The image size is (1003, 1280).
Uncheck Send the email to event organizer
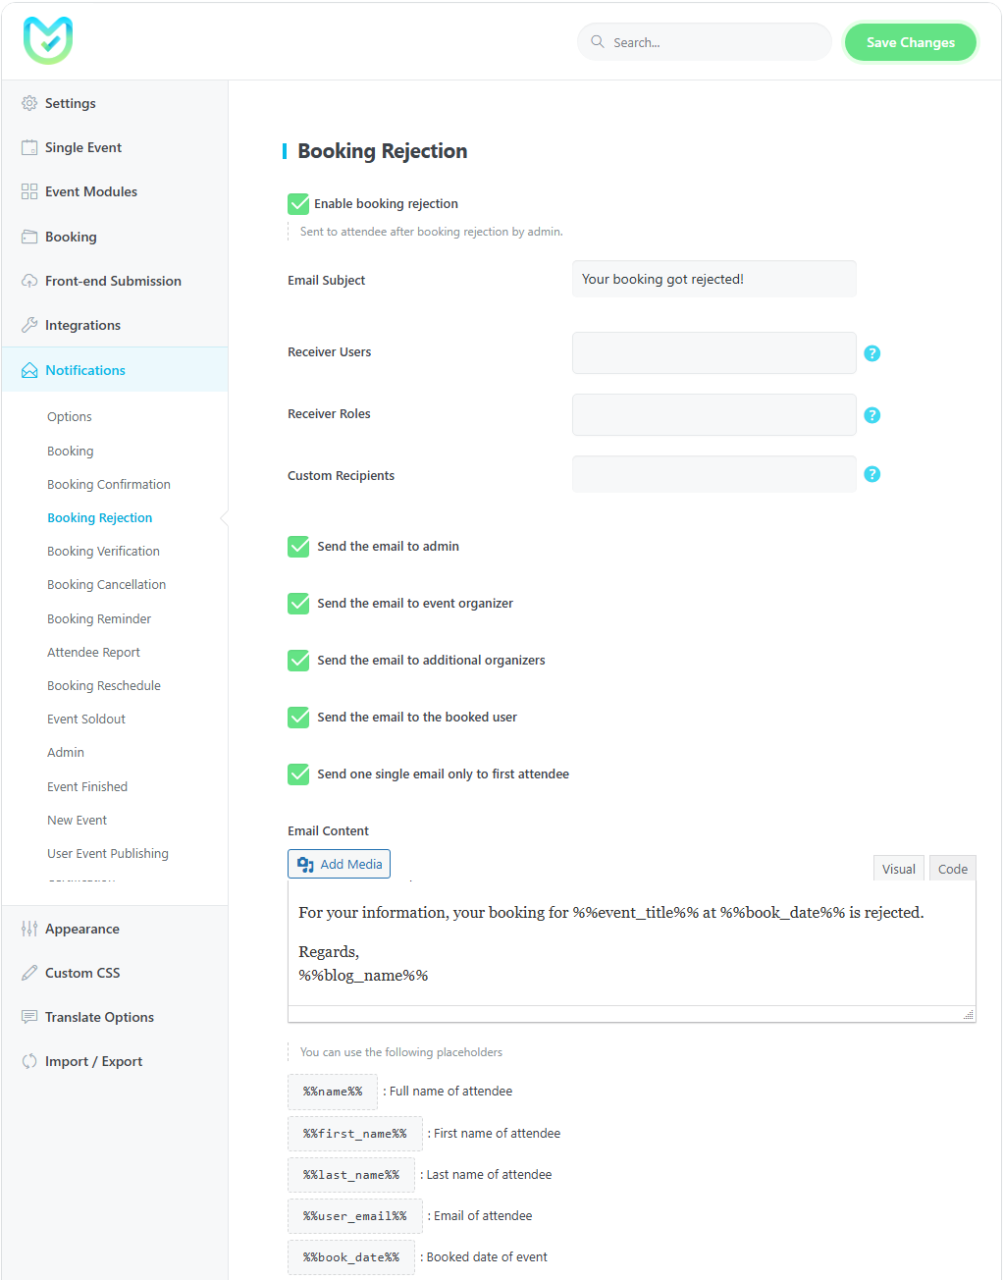pyautogui.click(x=298, y=604)
